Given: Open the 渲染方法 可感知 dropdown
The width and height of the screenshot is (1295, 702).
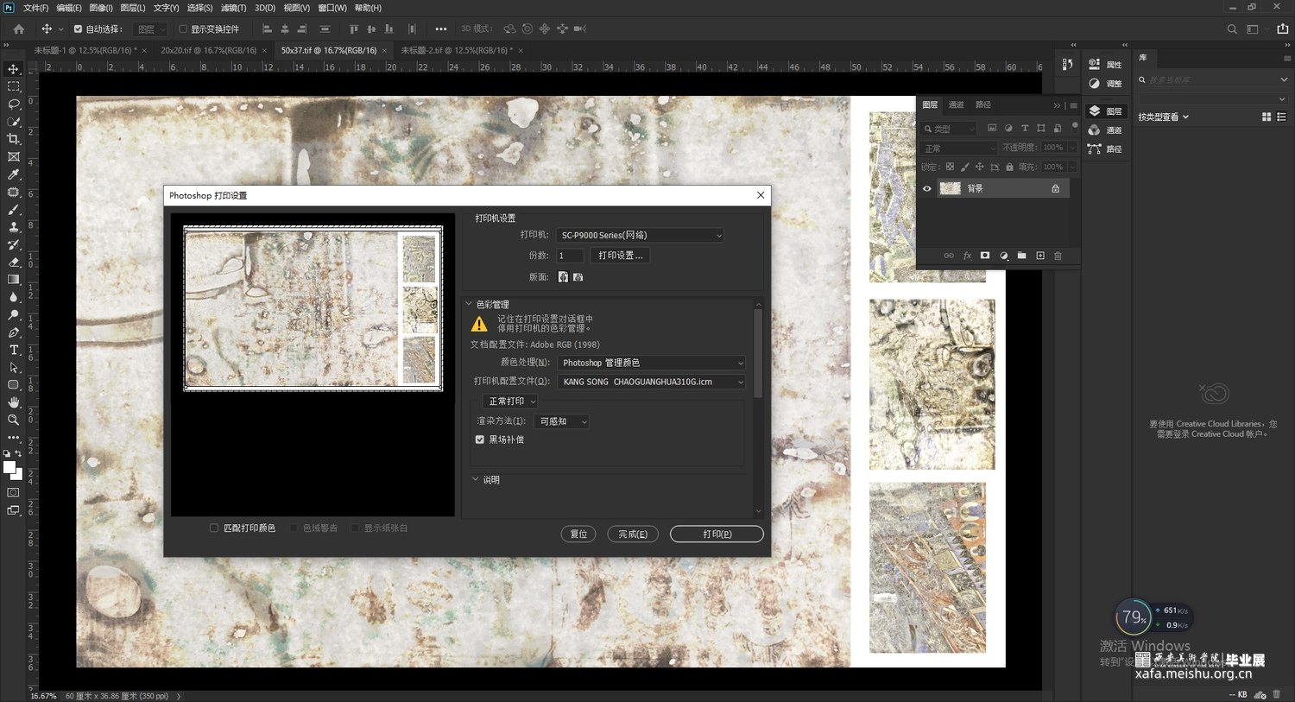Looking at the screenshot, I should tap(563, 421).
